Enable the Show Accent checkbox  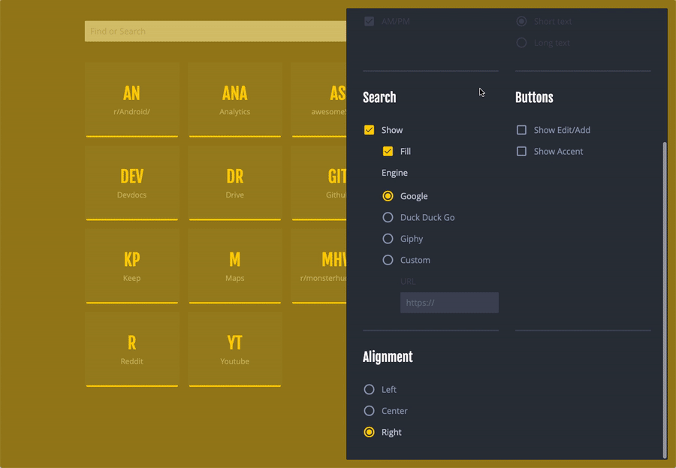tap(521, 152)
